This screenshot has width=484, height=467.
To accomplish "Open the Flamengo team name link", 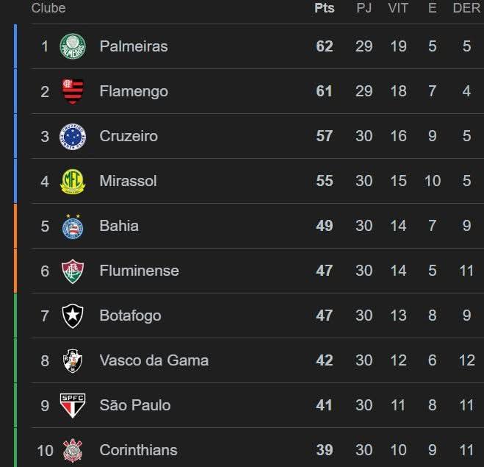I will 134,91.
